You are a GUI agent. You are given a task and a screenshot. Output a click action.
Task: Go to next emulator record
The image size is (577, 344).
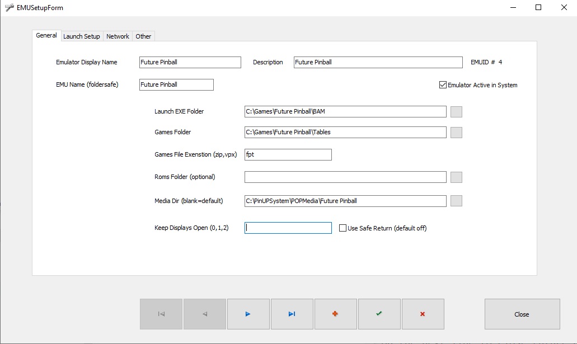click(248, 314)
